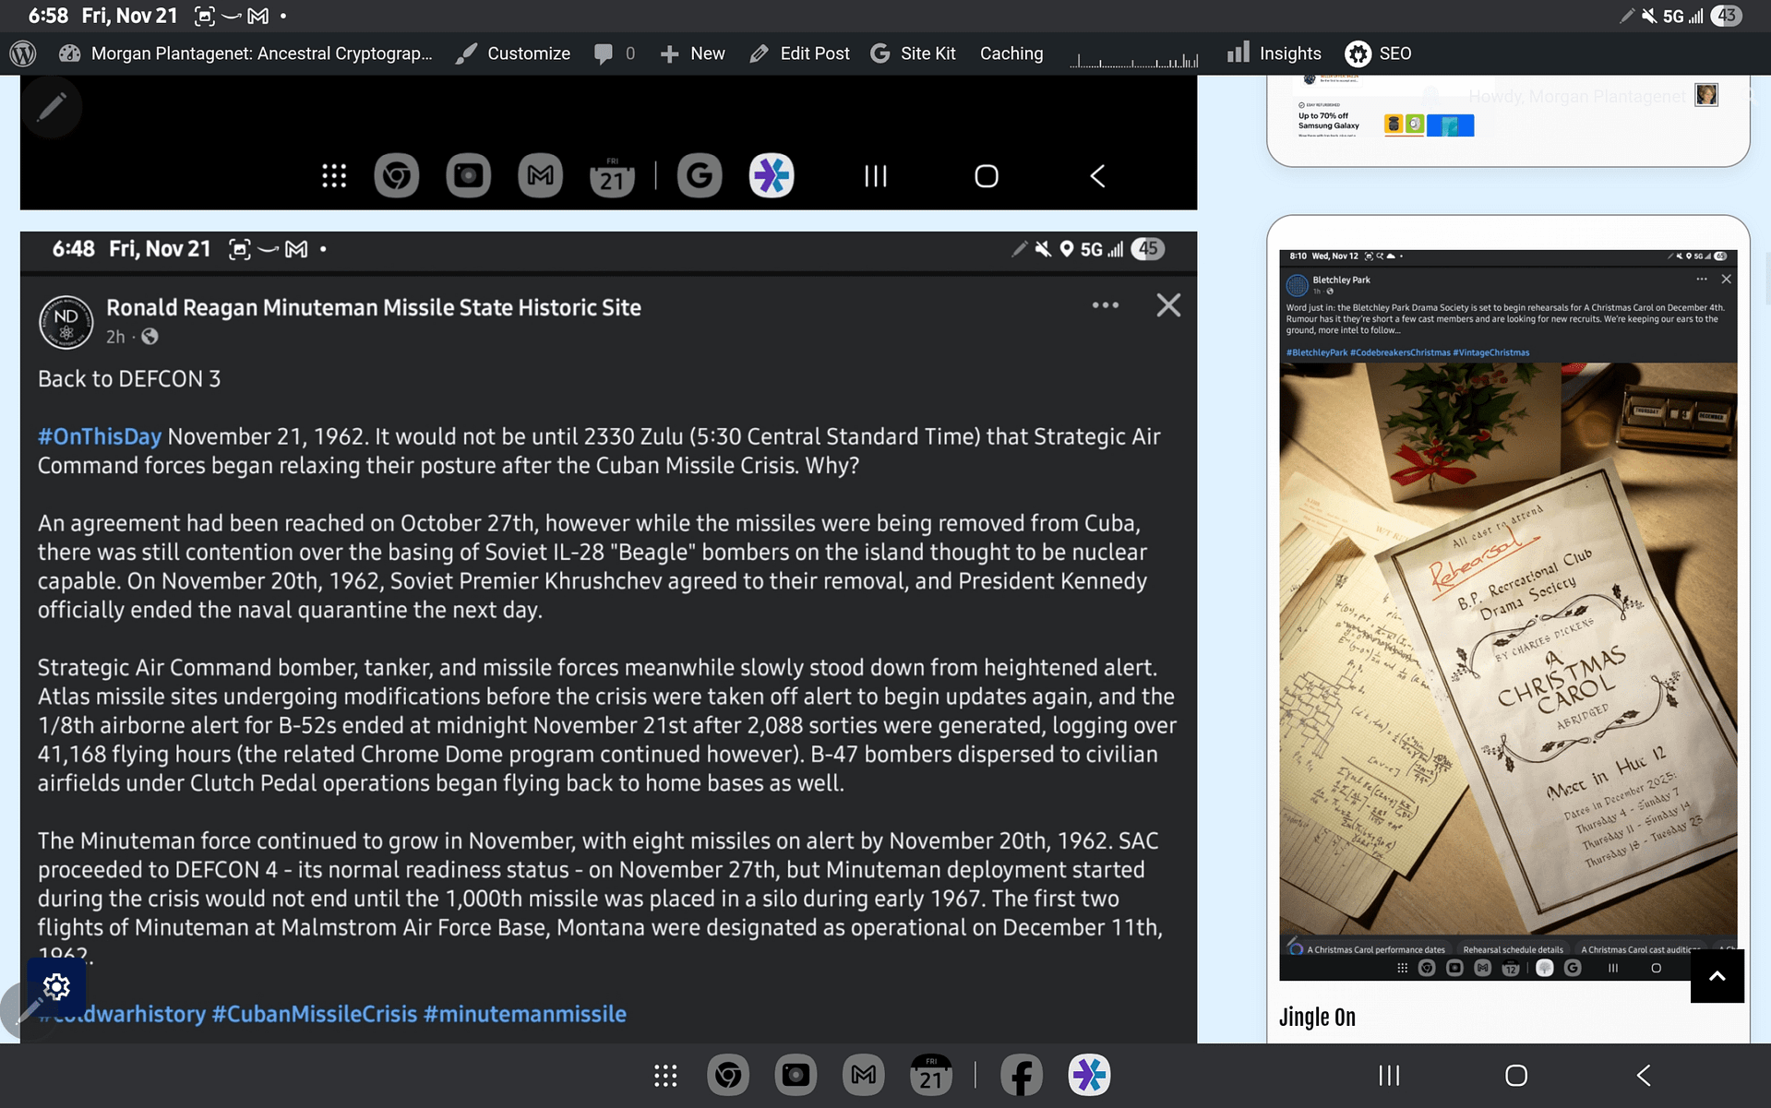This screenshot has width=1771, height=1108.
Task: Open the Caching menu item
Action: tap(1010, 53)
